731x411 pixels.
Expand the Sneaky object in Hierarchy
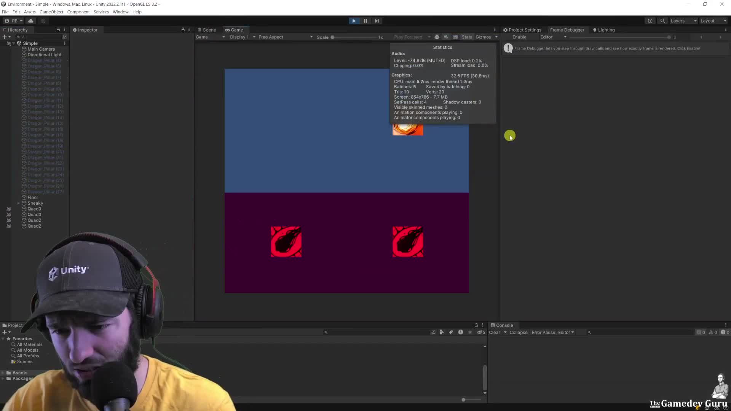pyautogui.click(x=18, y=203)
